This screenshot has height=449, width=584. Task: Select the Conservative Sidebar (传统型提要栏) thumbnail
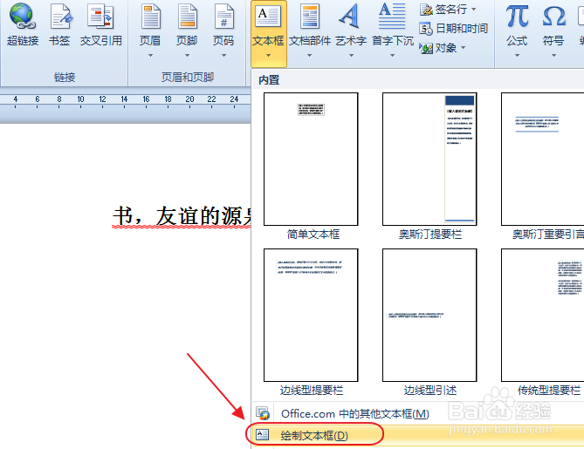tap(543, 315)
